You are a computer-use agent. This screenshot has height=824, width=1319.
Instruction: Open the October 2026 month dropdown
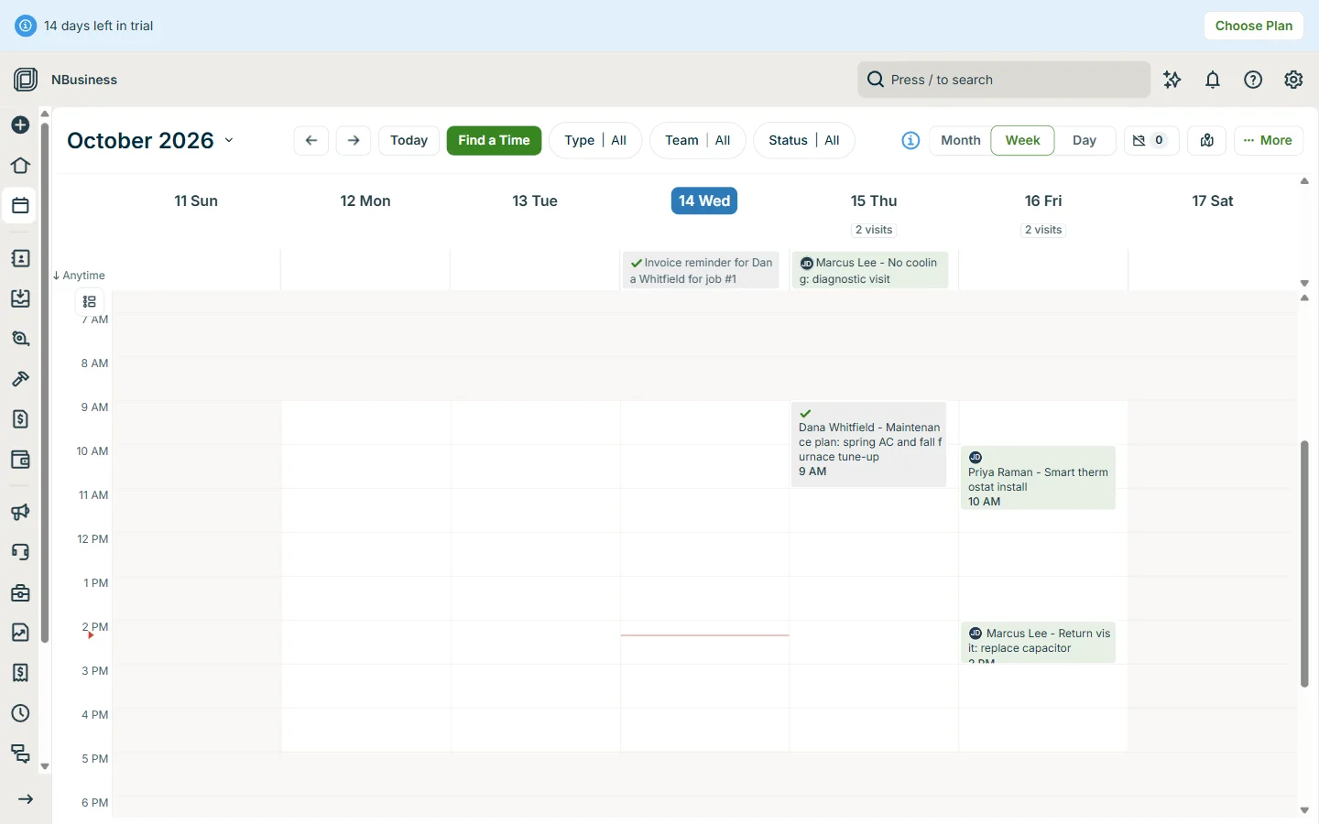tap(151, 140)
